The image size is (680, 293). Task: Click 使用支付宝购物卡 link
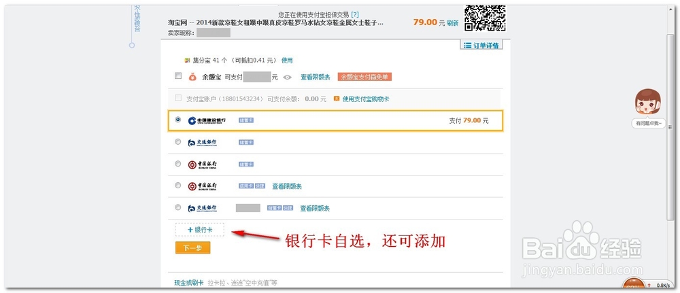(366, 99)
